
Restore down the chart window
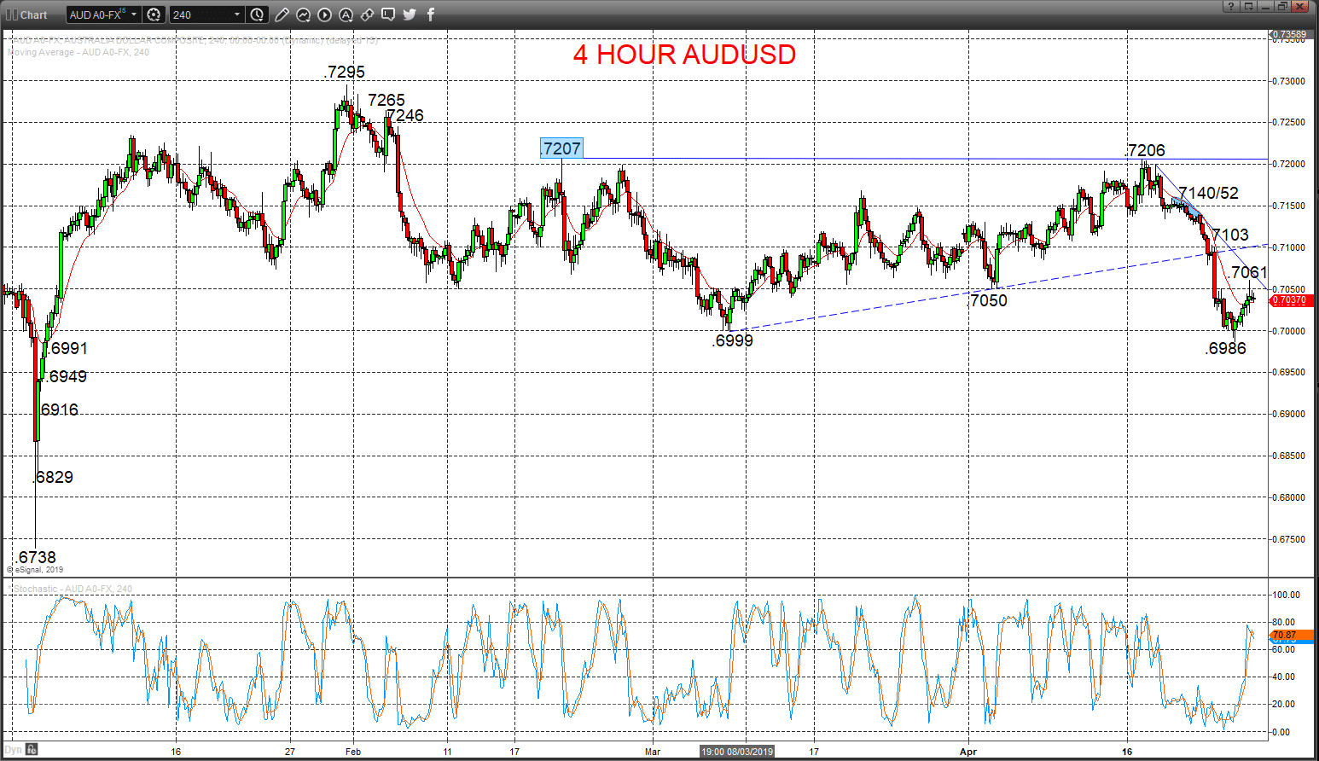tap(1282, 6)
